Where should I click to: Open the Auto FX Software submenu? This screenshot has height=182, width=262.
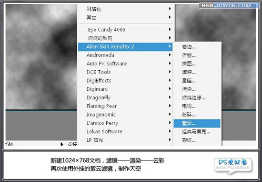(x=126, y=64)
